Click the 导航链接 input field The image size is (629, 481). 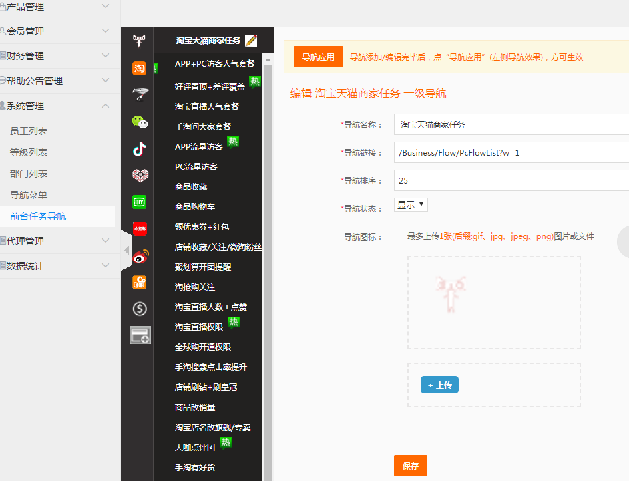pos(511,153)
